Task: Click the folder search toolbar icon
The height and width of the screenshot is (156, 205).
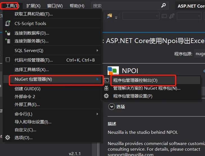Action: [110, 16]
